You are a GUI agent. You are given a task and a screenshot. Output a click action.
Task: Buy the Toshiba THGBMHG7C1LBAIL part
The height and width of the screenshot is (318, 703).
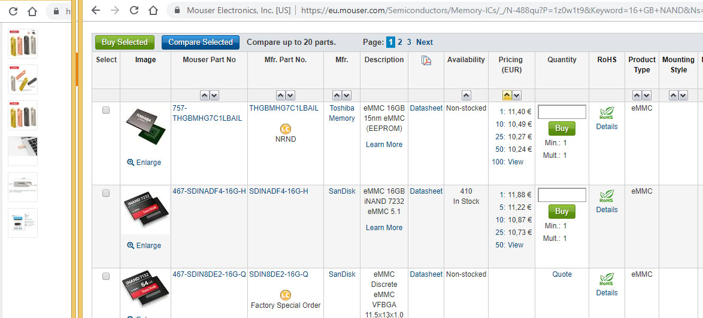(x=562, y=129)
